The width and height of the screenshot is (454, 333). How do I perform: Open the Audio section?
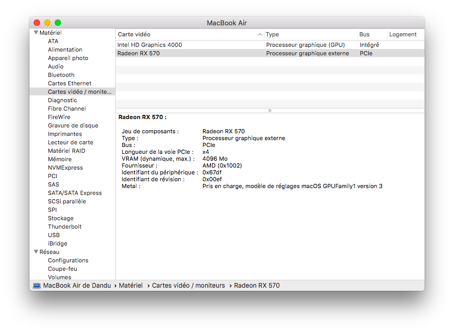56,66
